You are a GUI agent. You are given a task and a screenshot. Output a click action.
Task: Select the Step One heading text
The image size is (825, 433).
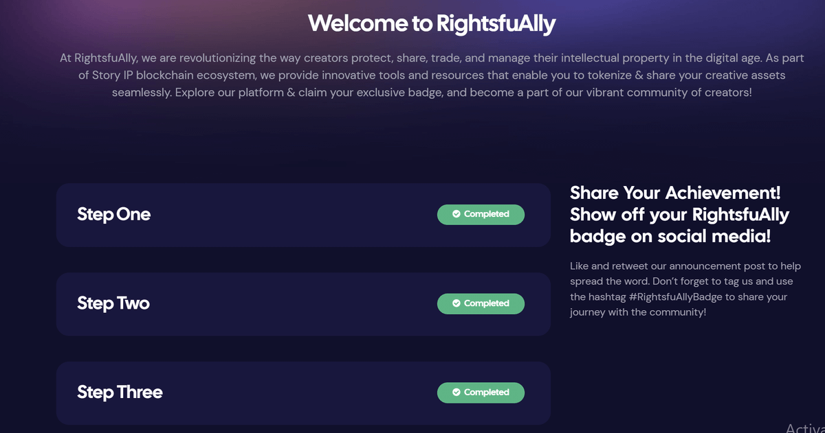113,214
